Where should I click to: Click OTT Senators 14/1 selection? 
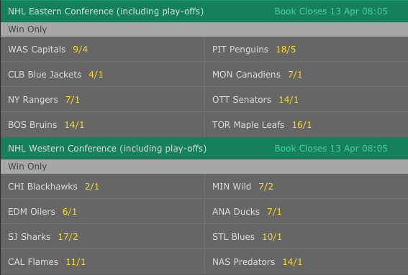coord(307,100)
